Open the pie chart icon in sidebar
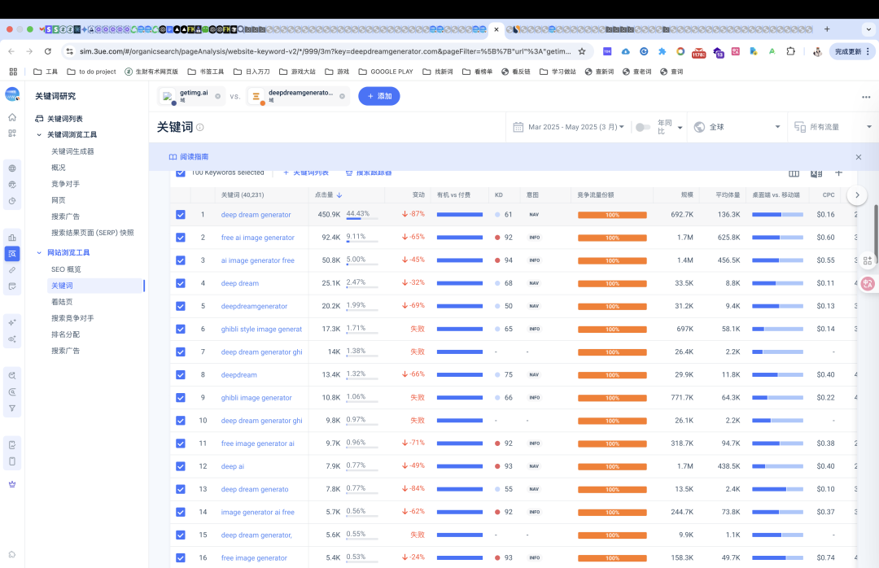Viewport: 879px width, 568px height. point(12,201)
